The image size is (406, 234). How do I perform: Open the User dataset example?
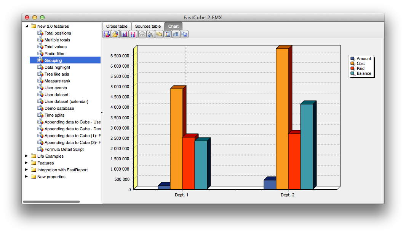[x=56, y=95]
